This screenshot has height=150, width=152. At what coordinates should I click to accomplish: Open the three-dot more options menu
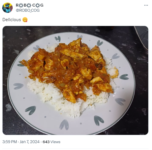click(146, 5)
